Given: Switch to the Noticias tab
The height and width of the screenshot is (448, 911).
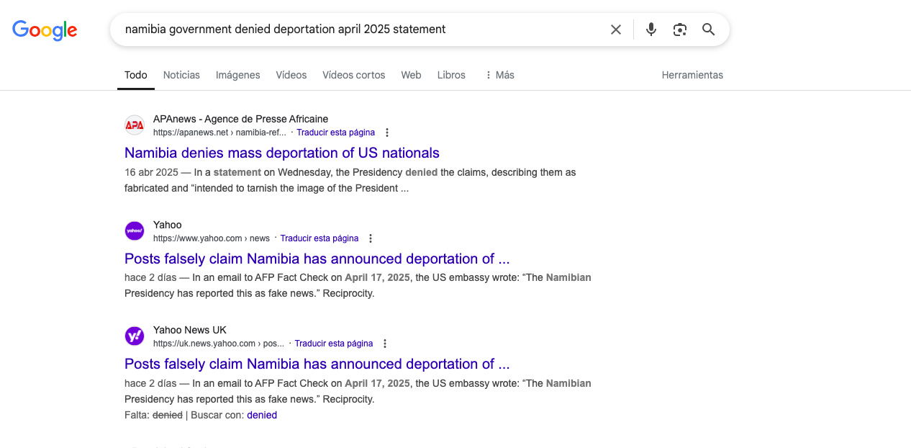Looking at the screenshot, I should point(181,75).
